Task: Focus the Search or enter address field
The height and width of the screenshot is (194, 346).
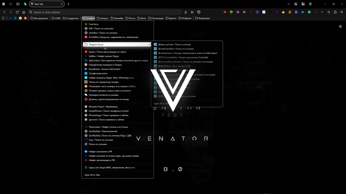Action: click(105, 12)
